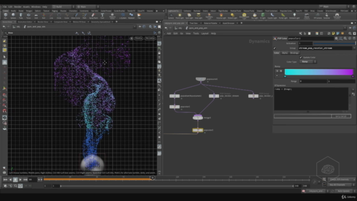Open the Auto Update mode dropdown

pos(345,191)
